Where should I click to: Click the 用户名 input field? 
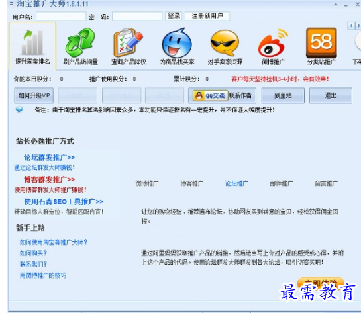[61, 17]
